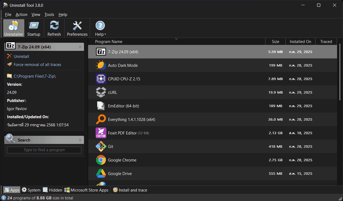Select the Git program name
This screenshot has height=201, width=343.
(111, 146)
